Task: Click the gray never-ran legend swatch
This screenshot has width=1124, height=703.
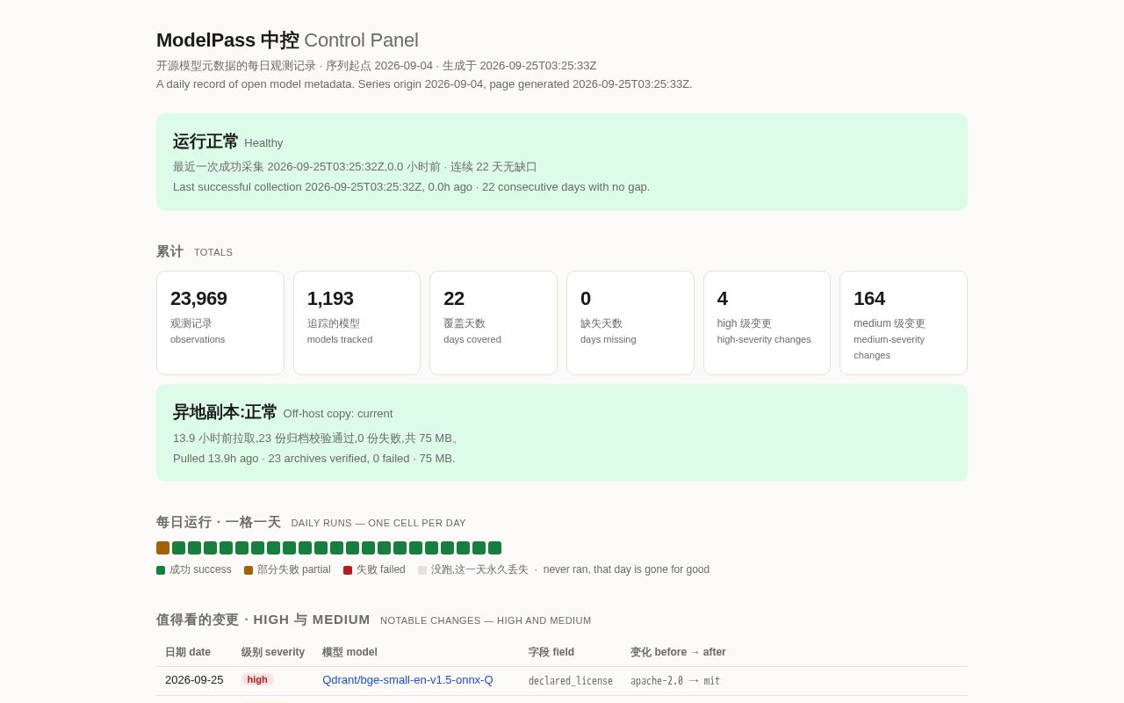Action: pos(422,570)
